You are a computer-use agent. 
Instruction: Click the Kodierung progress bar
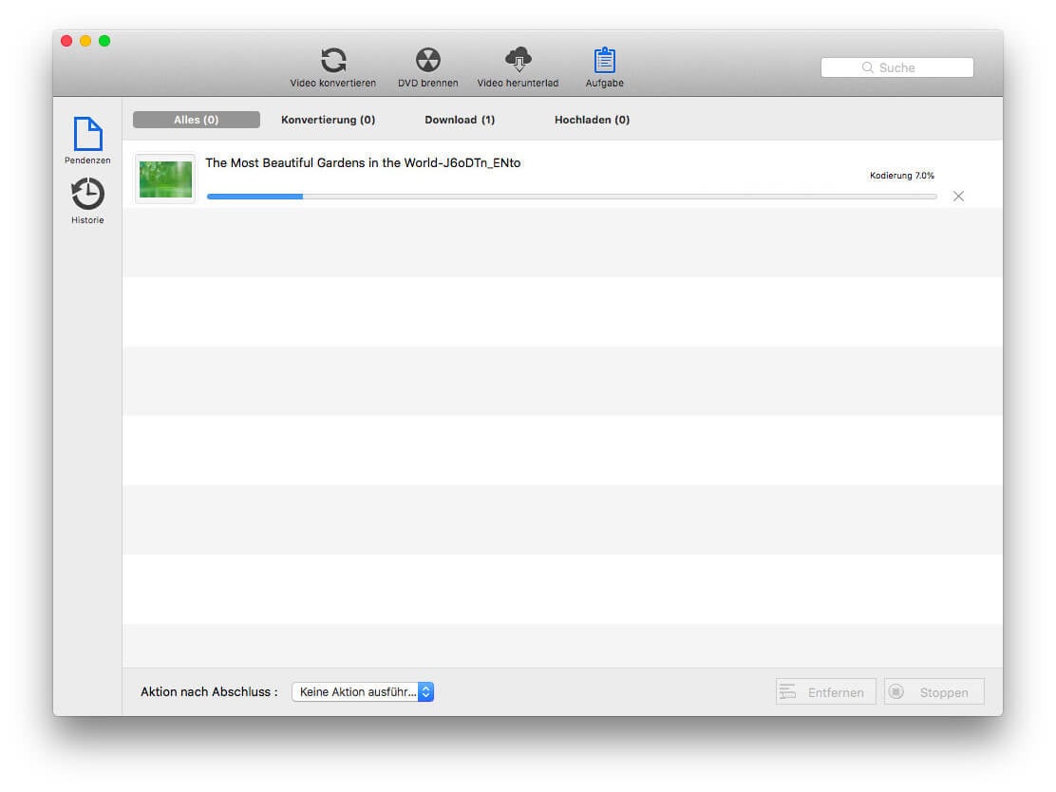click(572, 196)
